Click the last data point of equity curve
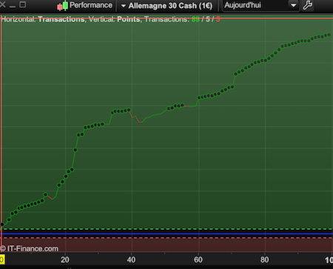The image size is (333, 269). click(329, 35)
